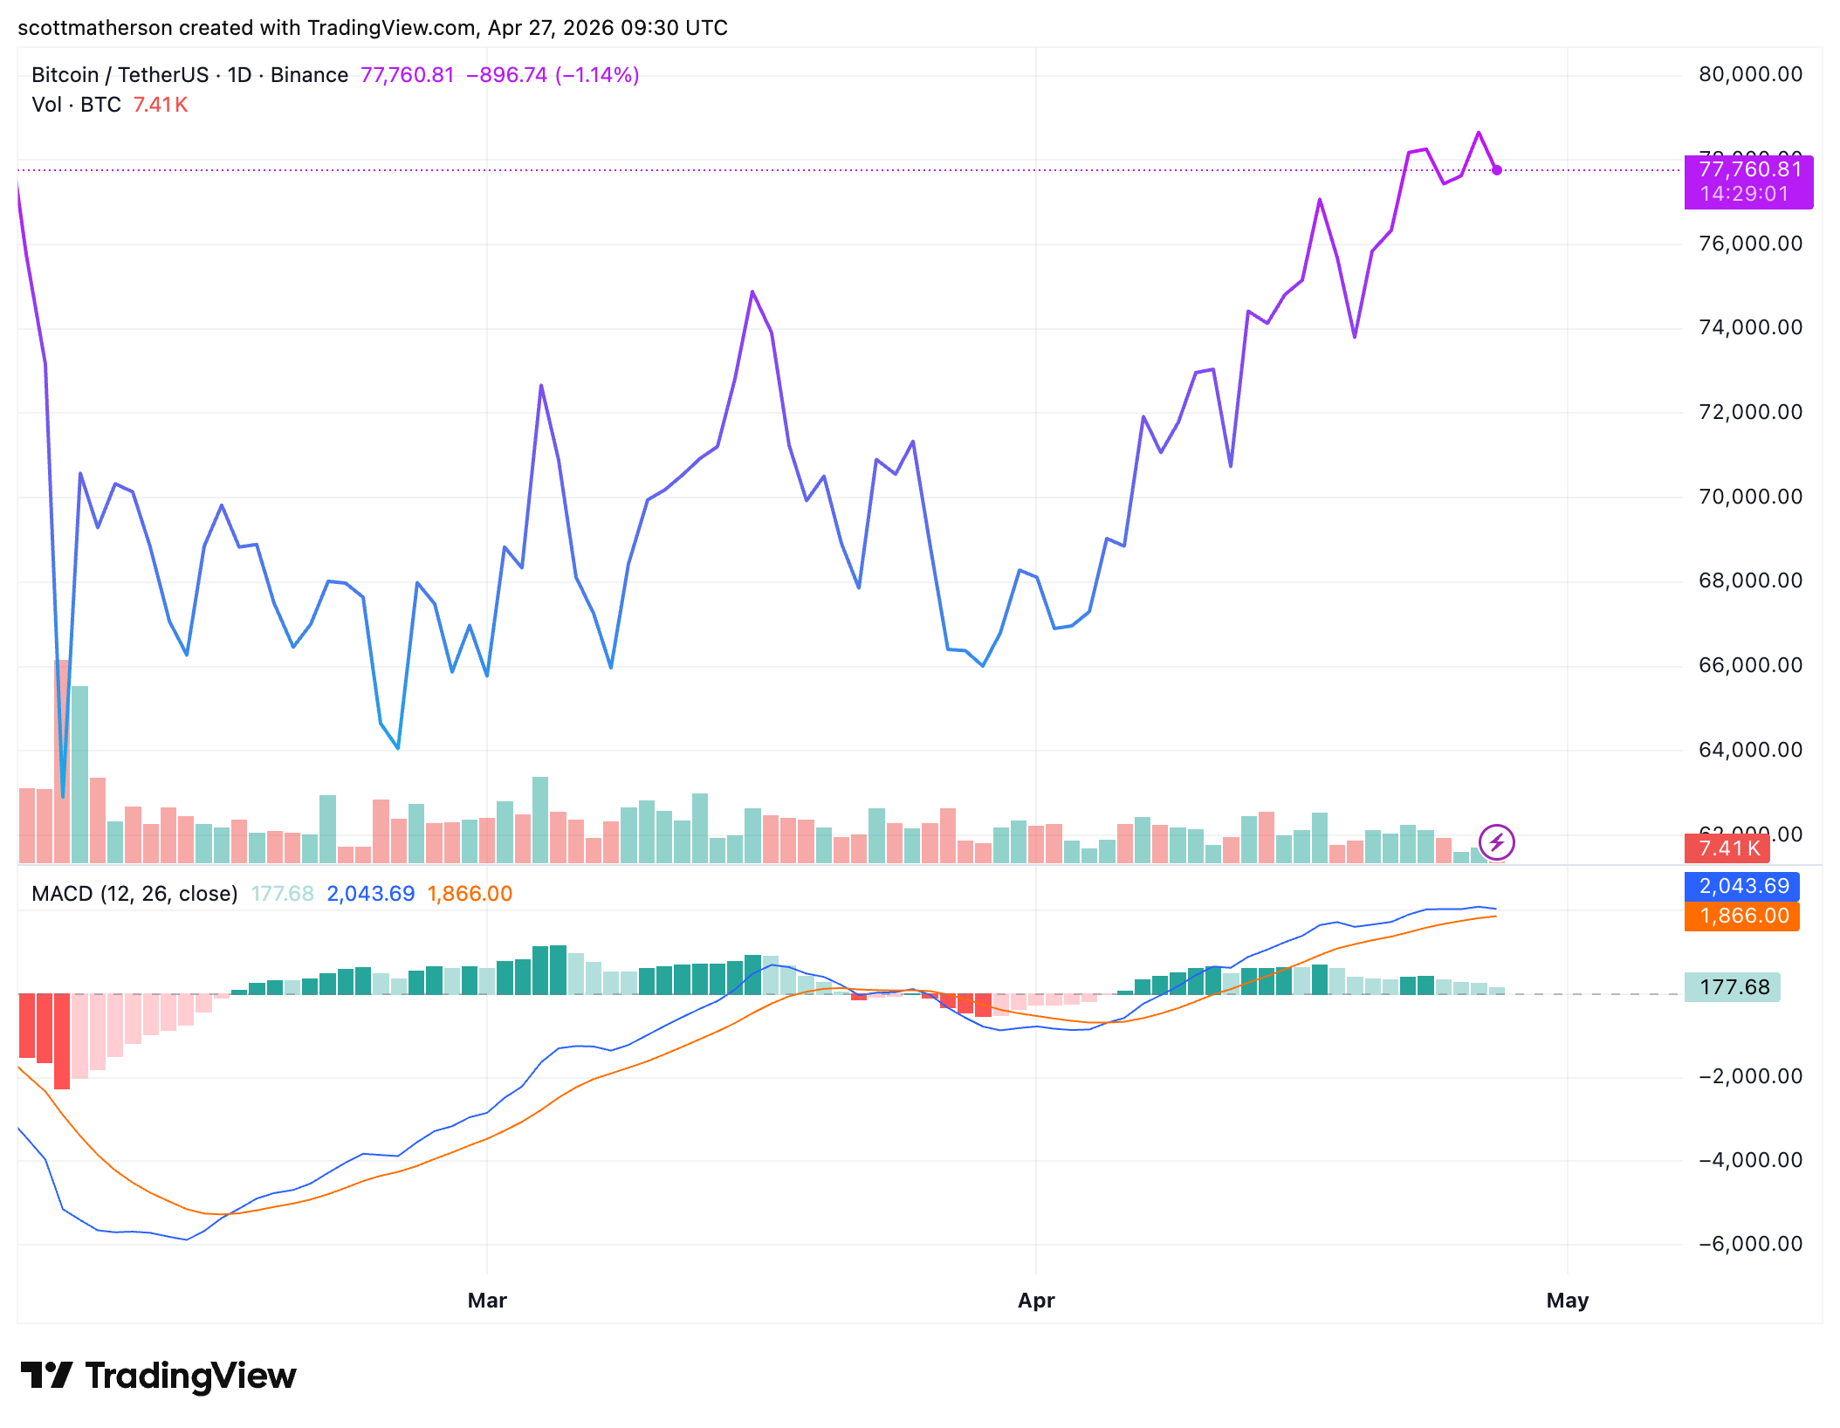Click the 70,000.00 price axis label

point(1750,497)
